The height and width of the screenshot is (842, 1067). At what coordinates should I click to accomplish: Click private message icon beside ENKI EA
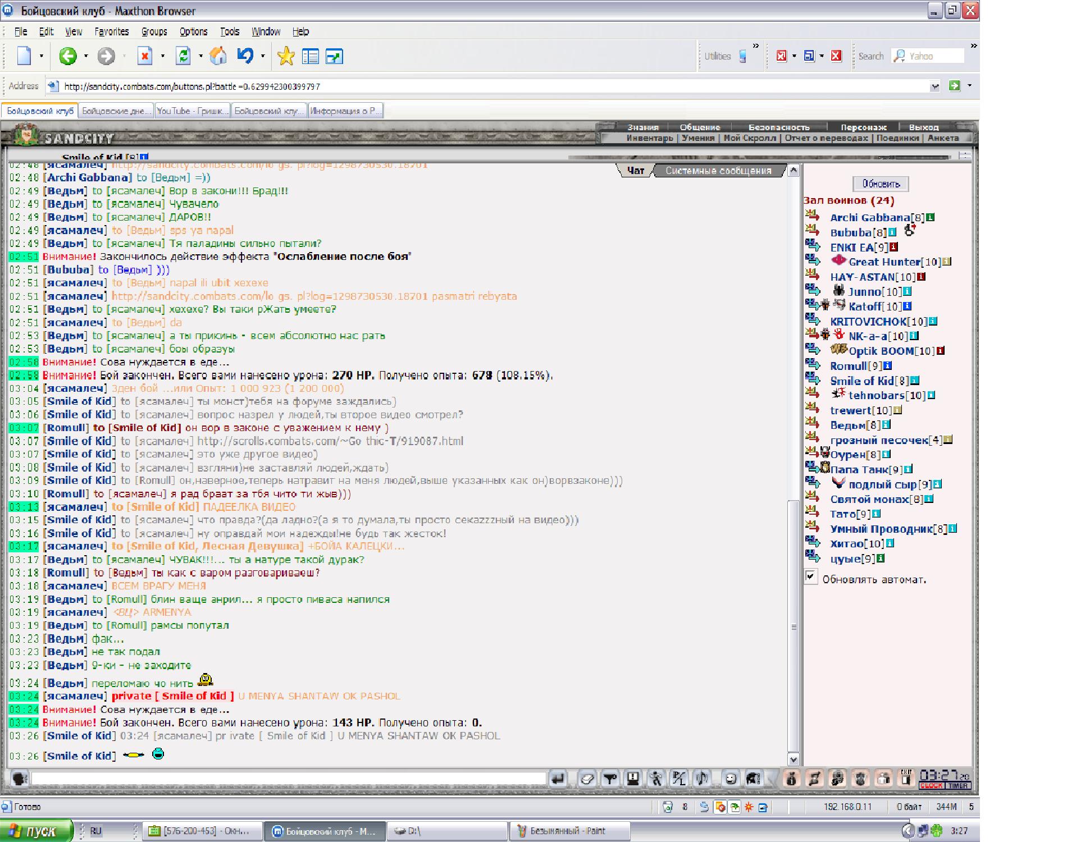tap(813, 245)
